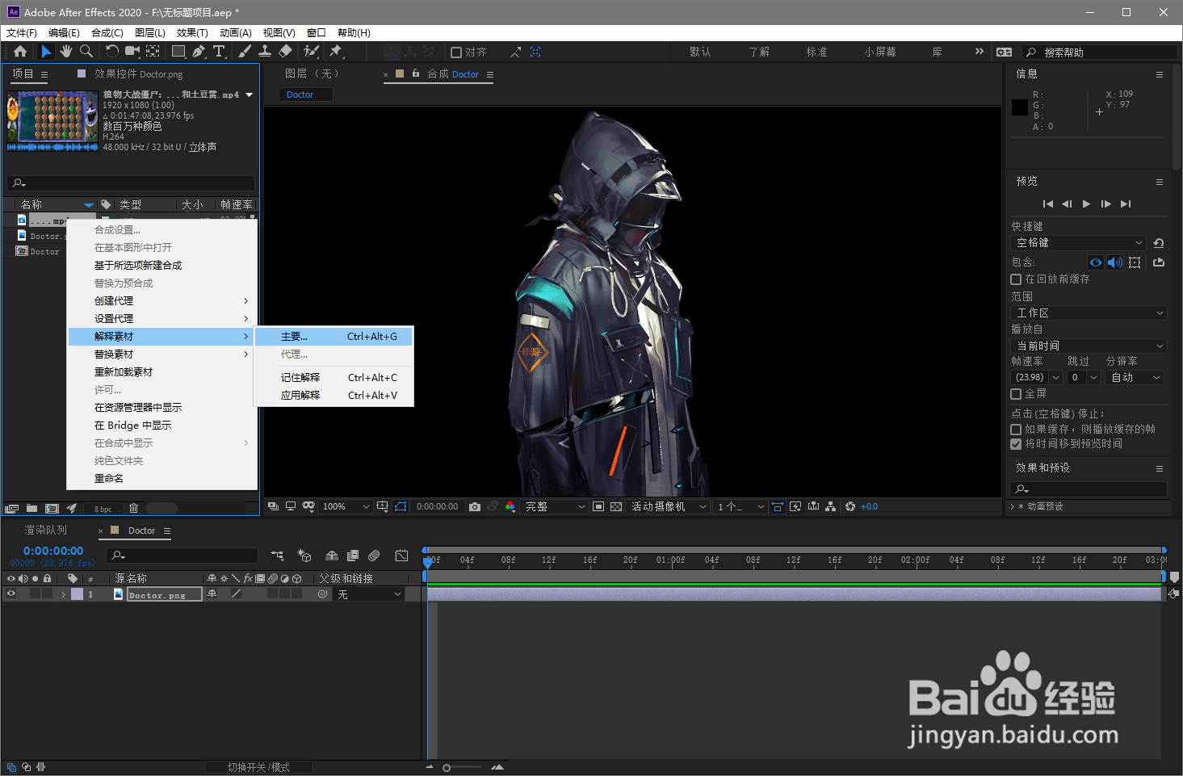Select the Puppet Pin tool

336,52
